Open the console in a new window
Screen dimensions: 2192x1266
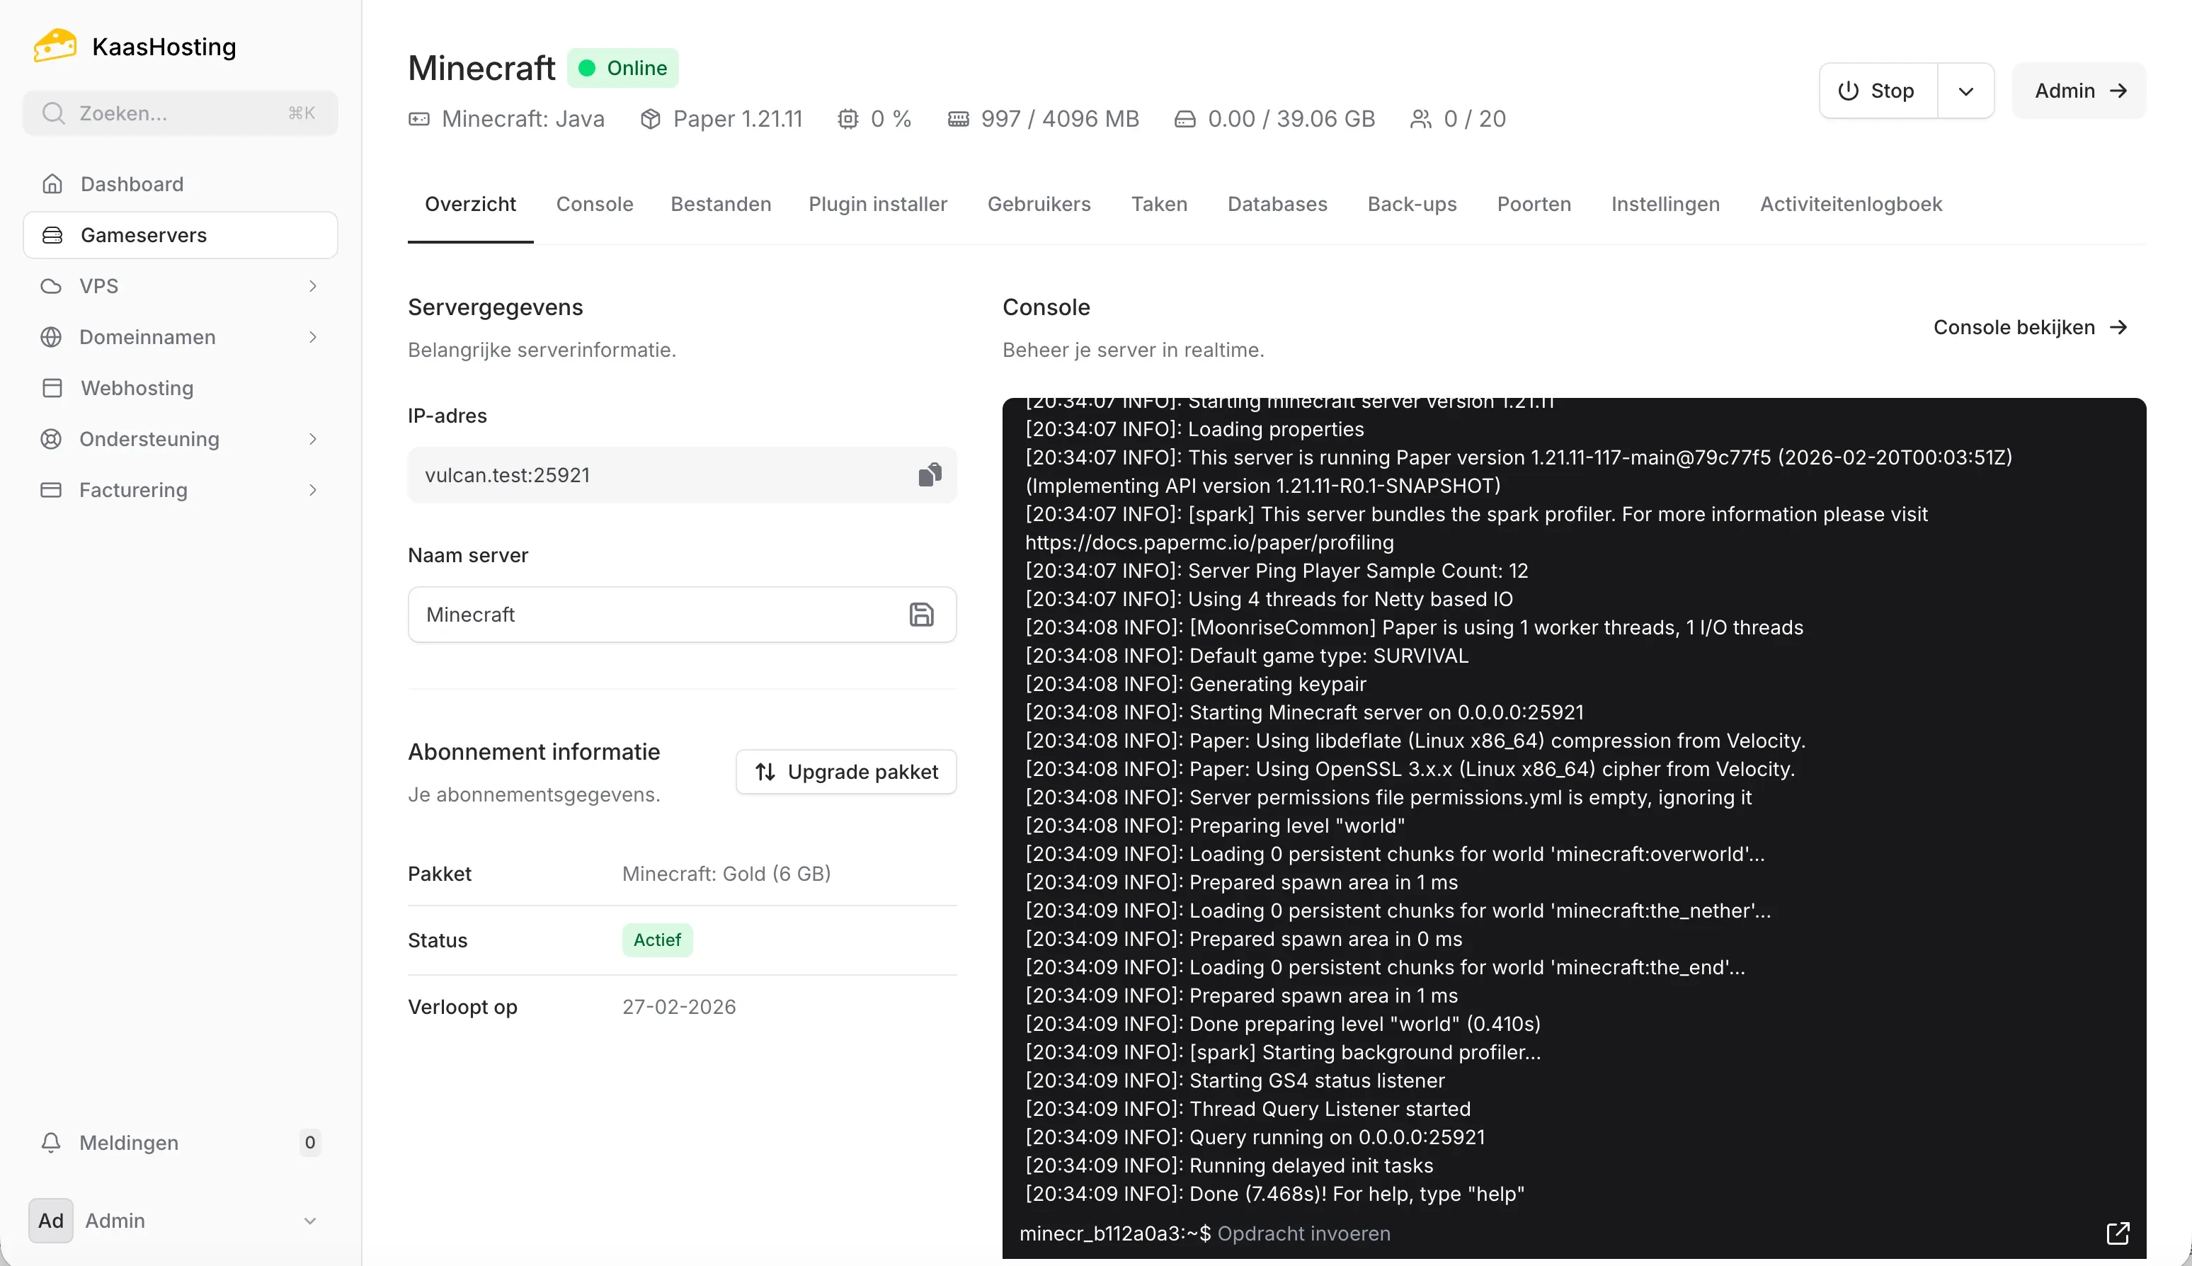point(2118,1233)
